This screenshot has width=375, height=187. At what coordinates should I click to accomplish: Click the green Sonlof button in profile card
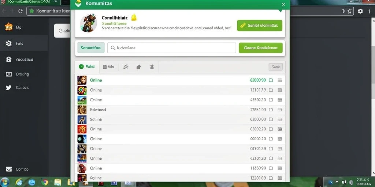[x=260, y=26]
